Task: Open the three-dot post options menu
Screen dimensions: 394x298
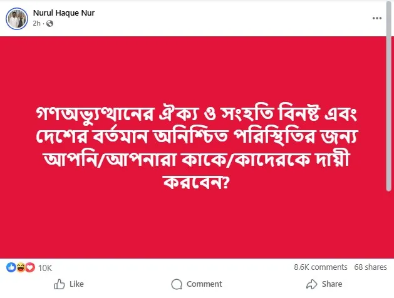Action: 376,18
